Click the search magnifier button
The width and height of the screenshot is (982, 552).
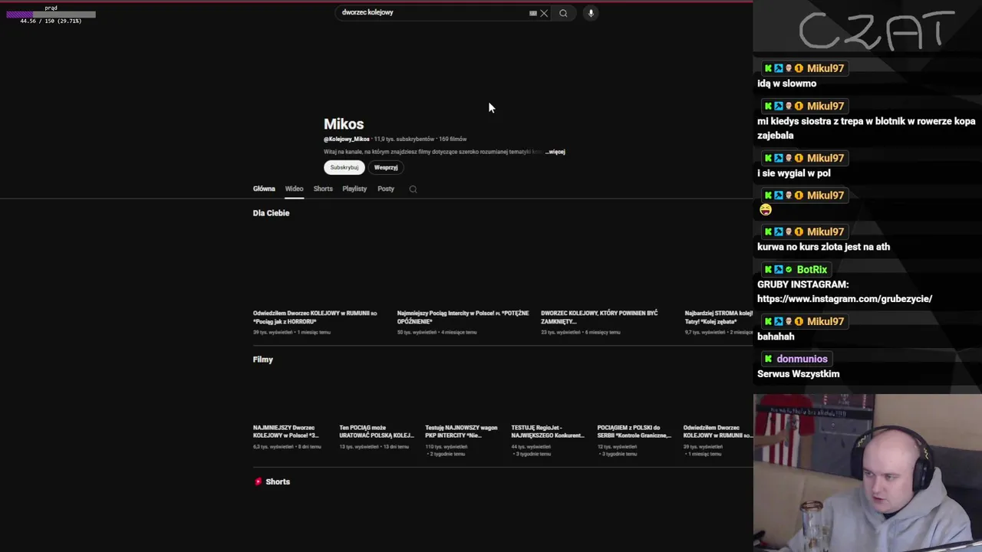[x=563, y=13]
